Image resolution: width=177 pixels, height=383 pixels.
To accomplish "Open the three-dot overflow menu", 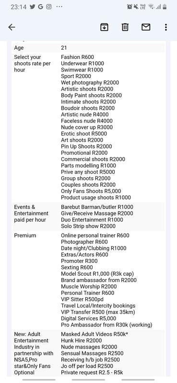I will coord(166,27).
